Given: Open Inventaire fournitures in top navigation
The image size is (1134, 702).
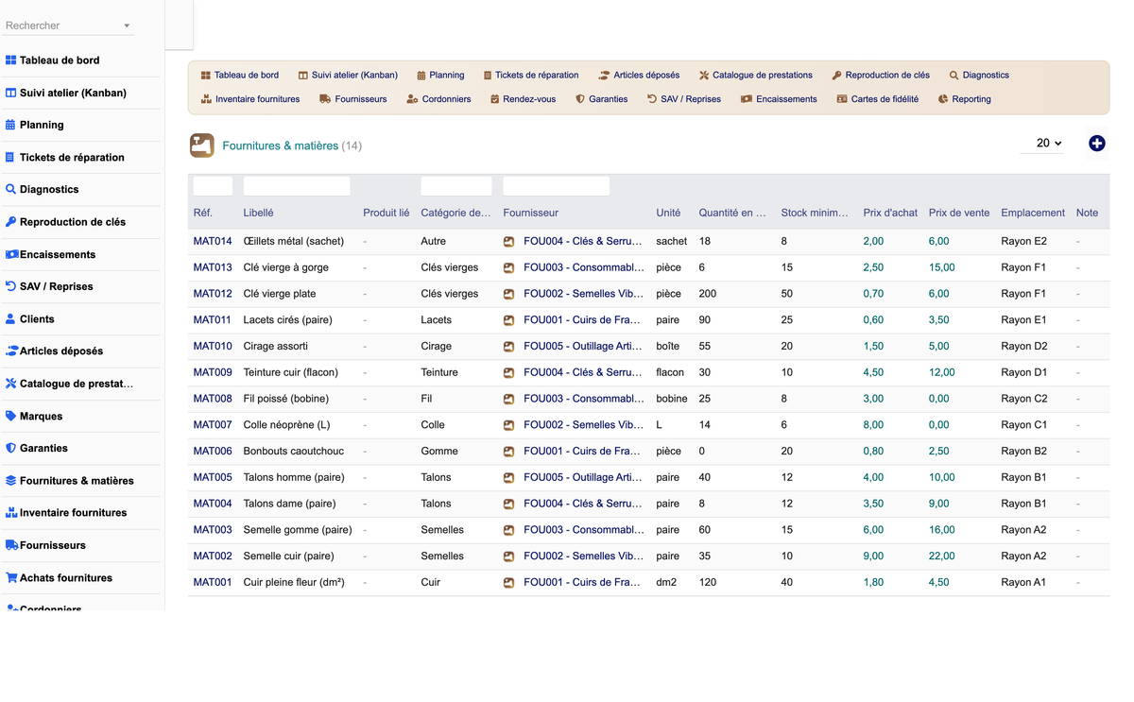Looking at the screenshot, I should click(x=250, y=99).
